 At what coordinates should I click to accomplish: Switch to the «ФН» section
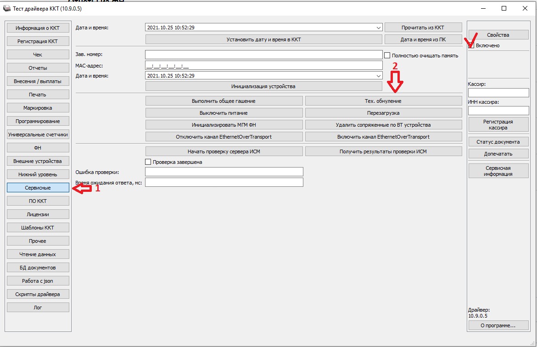pos(38,148)
